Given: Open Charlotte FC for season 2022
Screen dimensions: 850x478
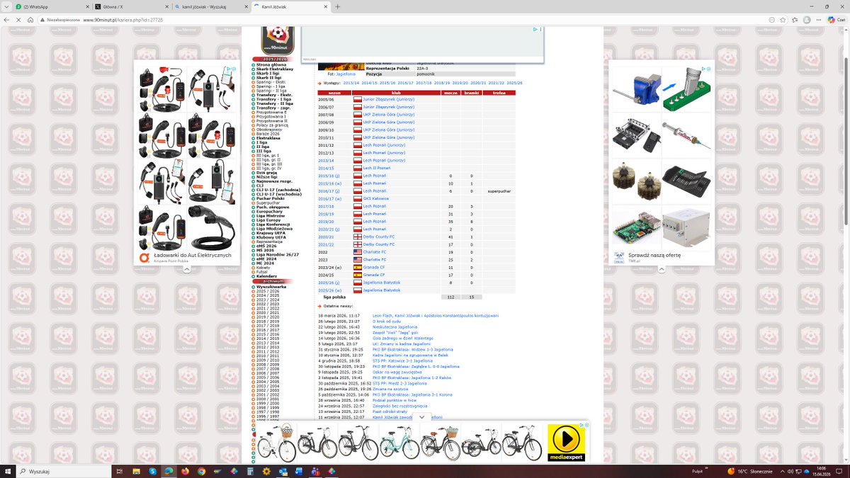Looking at the screenshot, I should [x=375, y=252].
